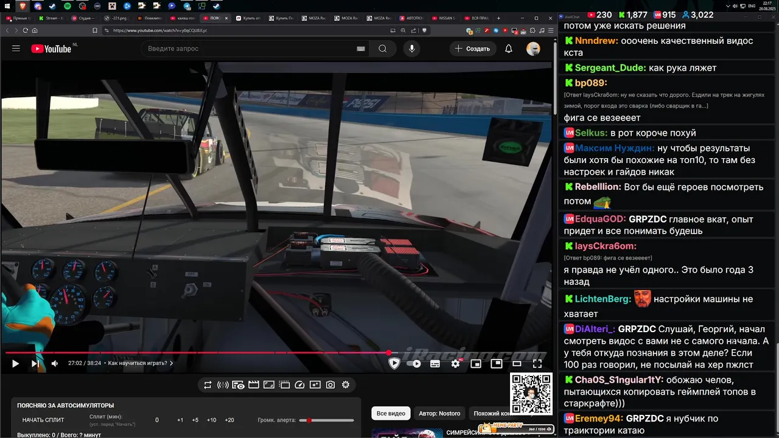Click the shield icon on the player bar
This screenshot has width=779, height=438.
tap(394, 364)
